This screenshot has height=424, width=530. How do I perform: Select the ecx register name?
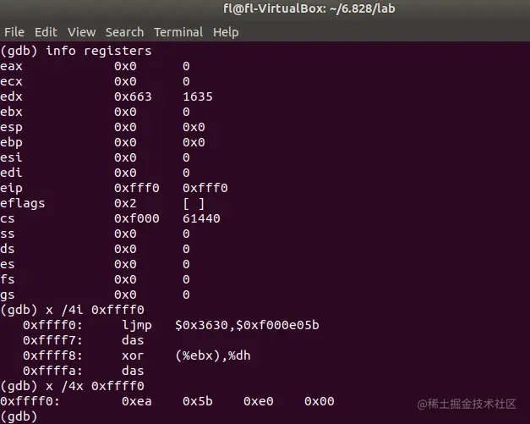(11, 81)
